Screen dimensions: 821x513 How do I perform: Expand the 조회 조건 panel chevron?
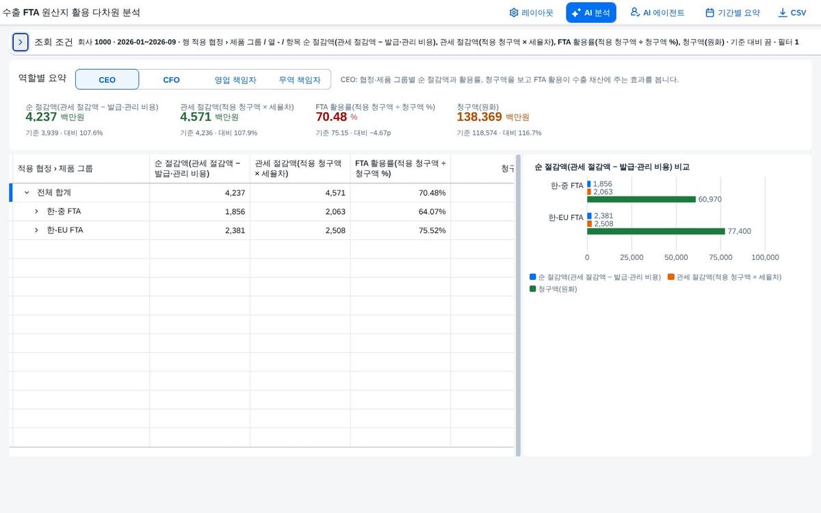(x=21, y=42)
